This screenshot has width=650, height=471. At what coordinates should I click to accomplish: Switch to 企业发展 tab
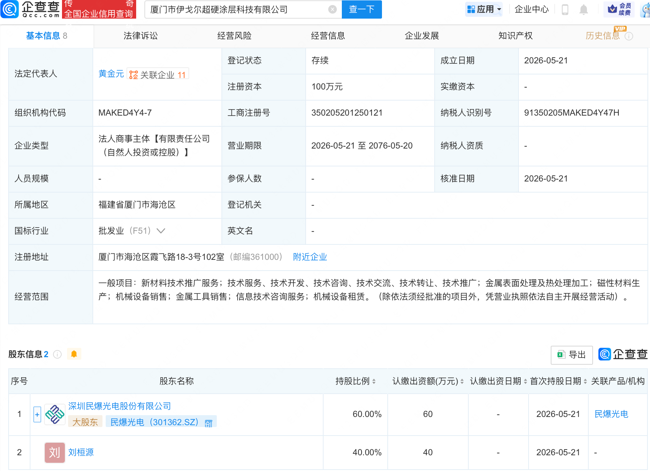pos(422,36)
